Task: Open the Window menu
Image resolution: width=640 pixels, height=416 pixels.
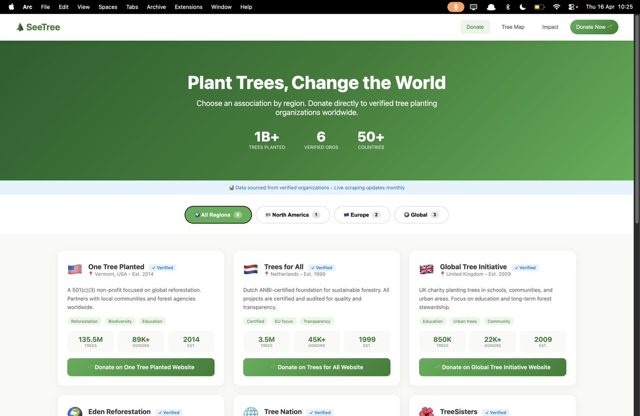Action: (221, 7)
